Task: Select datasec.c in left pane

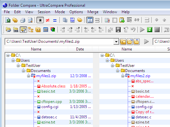Action: coord(49,117)
